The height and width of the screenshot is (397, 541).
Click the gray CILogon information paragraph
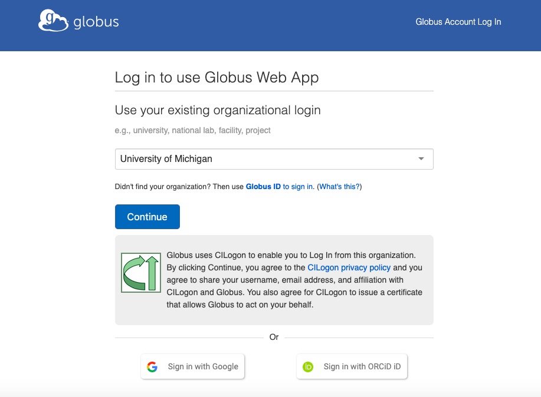294,280
